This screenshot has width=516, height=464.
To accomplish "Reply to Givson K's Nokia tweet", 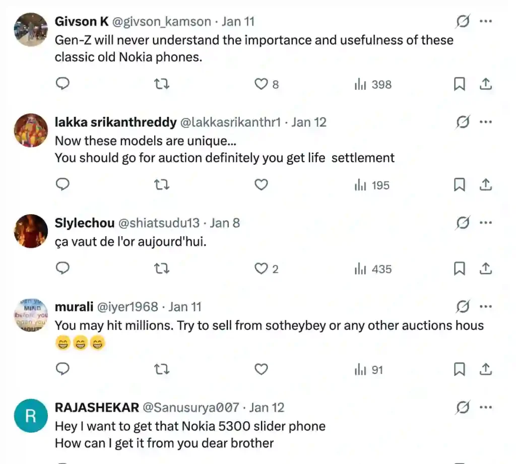I will pyautogui.click(x=62, y=84).
